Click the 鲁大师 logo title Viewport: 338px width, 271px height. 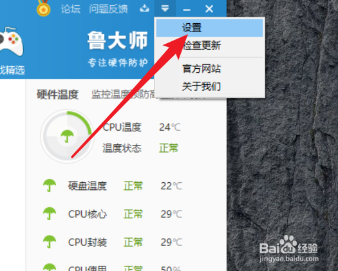point(118,41)
